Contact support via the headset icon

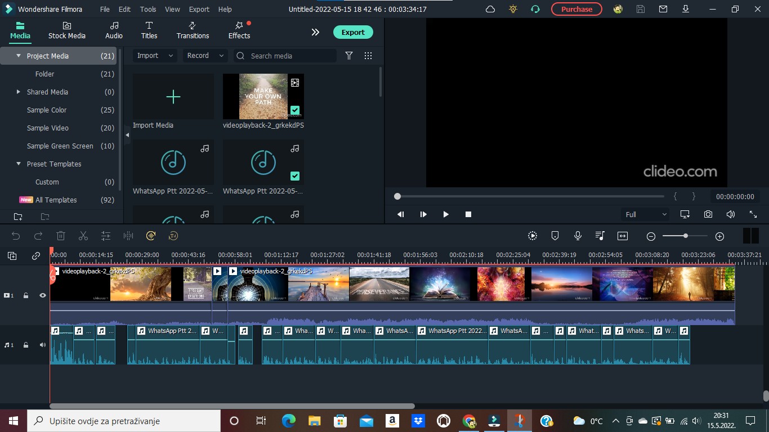click(535, 9)
